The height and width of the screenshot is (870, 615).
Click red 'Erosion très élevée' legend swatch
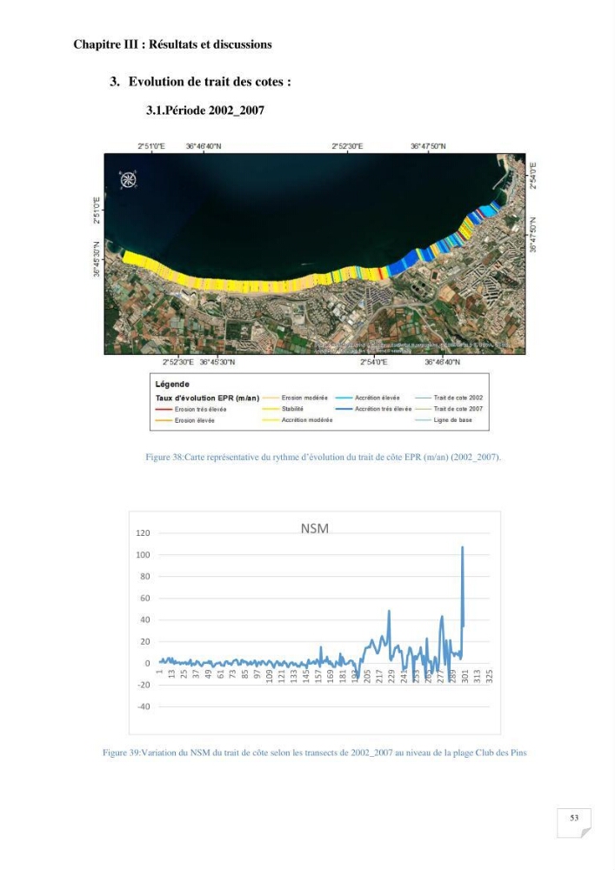point(164,410)
